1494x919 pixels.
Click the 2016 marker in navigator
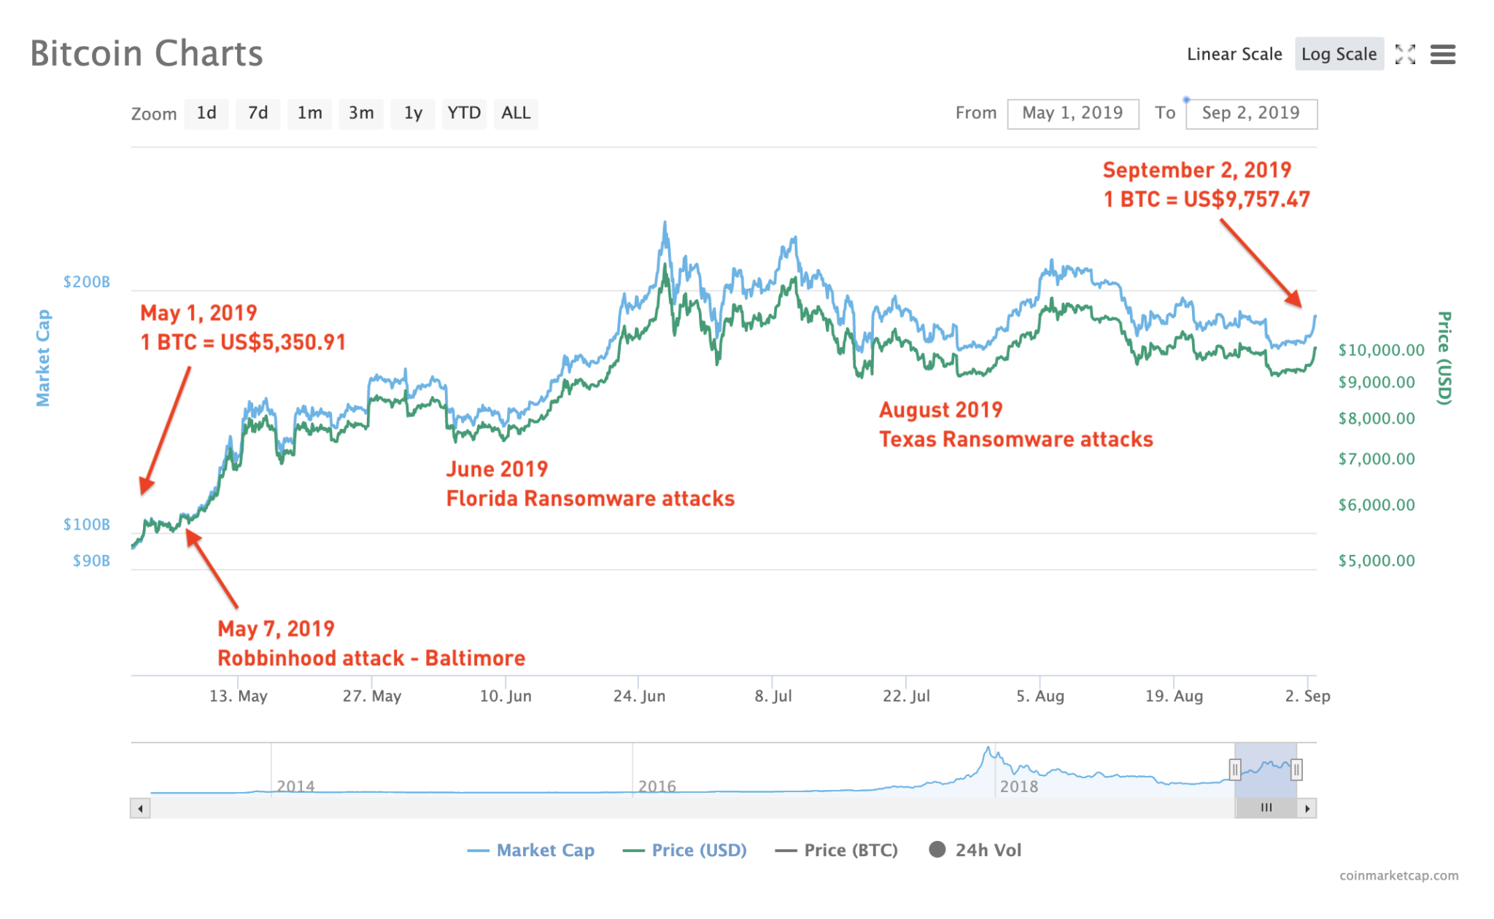[x=657, y=786]
